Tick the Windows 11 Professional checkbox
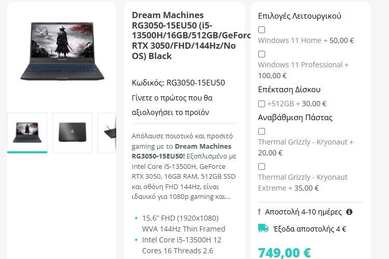 261,54
